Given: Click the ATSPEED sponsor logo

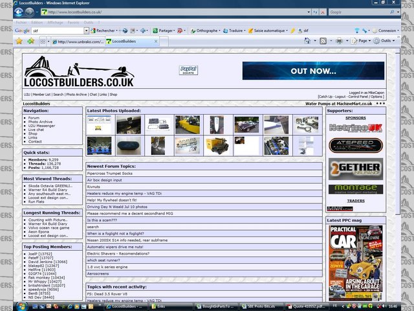Looking at the screenshot, I should (356, 145).
